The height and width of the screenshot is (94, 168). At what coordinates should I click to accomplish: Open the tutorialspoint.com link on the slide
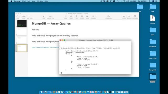click(45, 47)
